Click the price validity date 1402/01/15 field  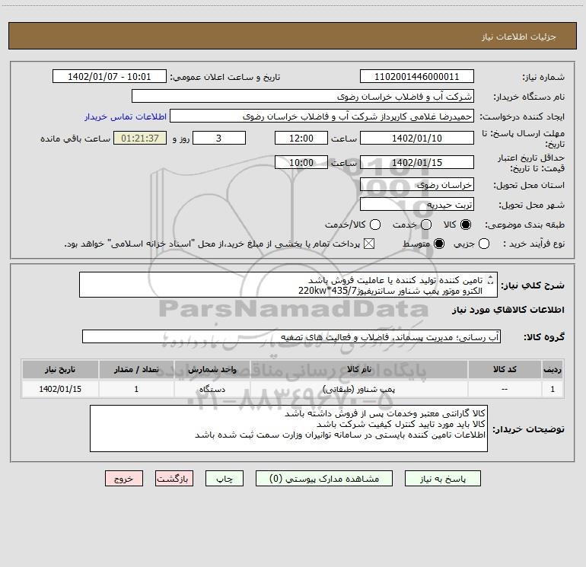tap(417, 162)
